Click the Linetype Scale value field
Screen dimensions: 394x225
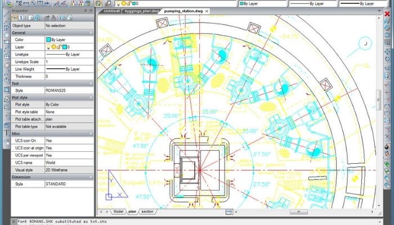point(69,61)
